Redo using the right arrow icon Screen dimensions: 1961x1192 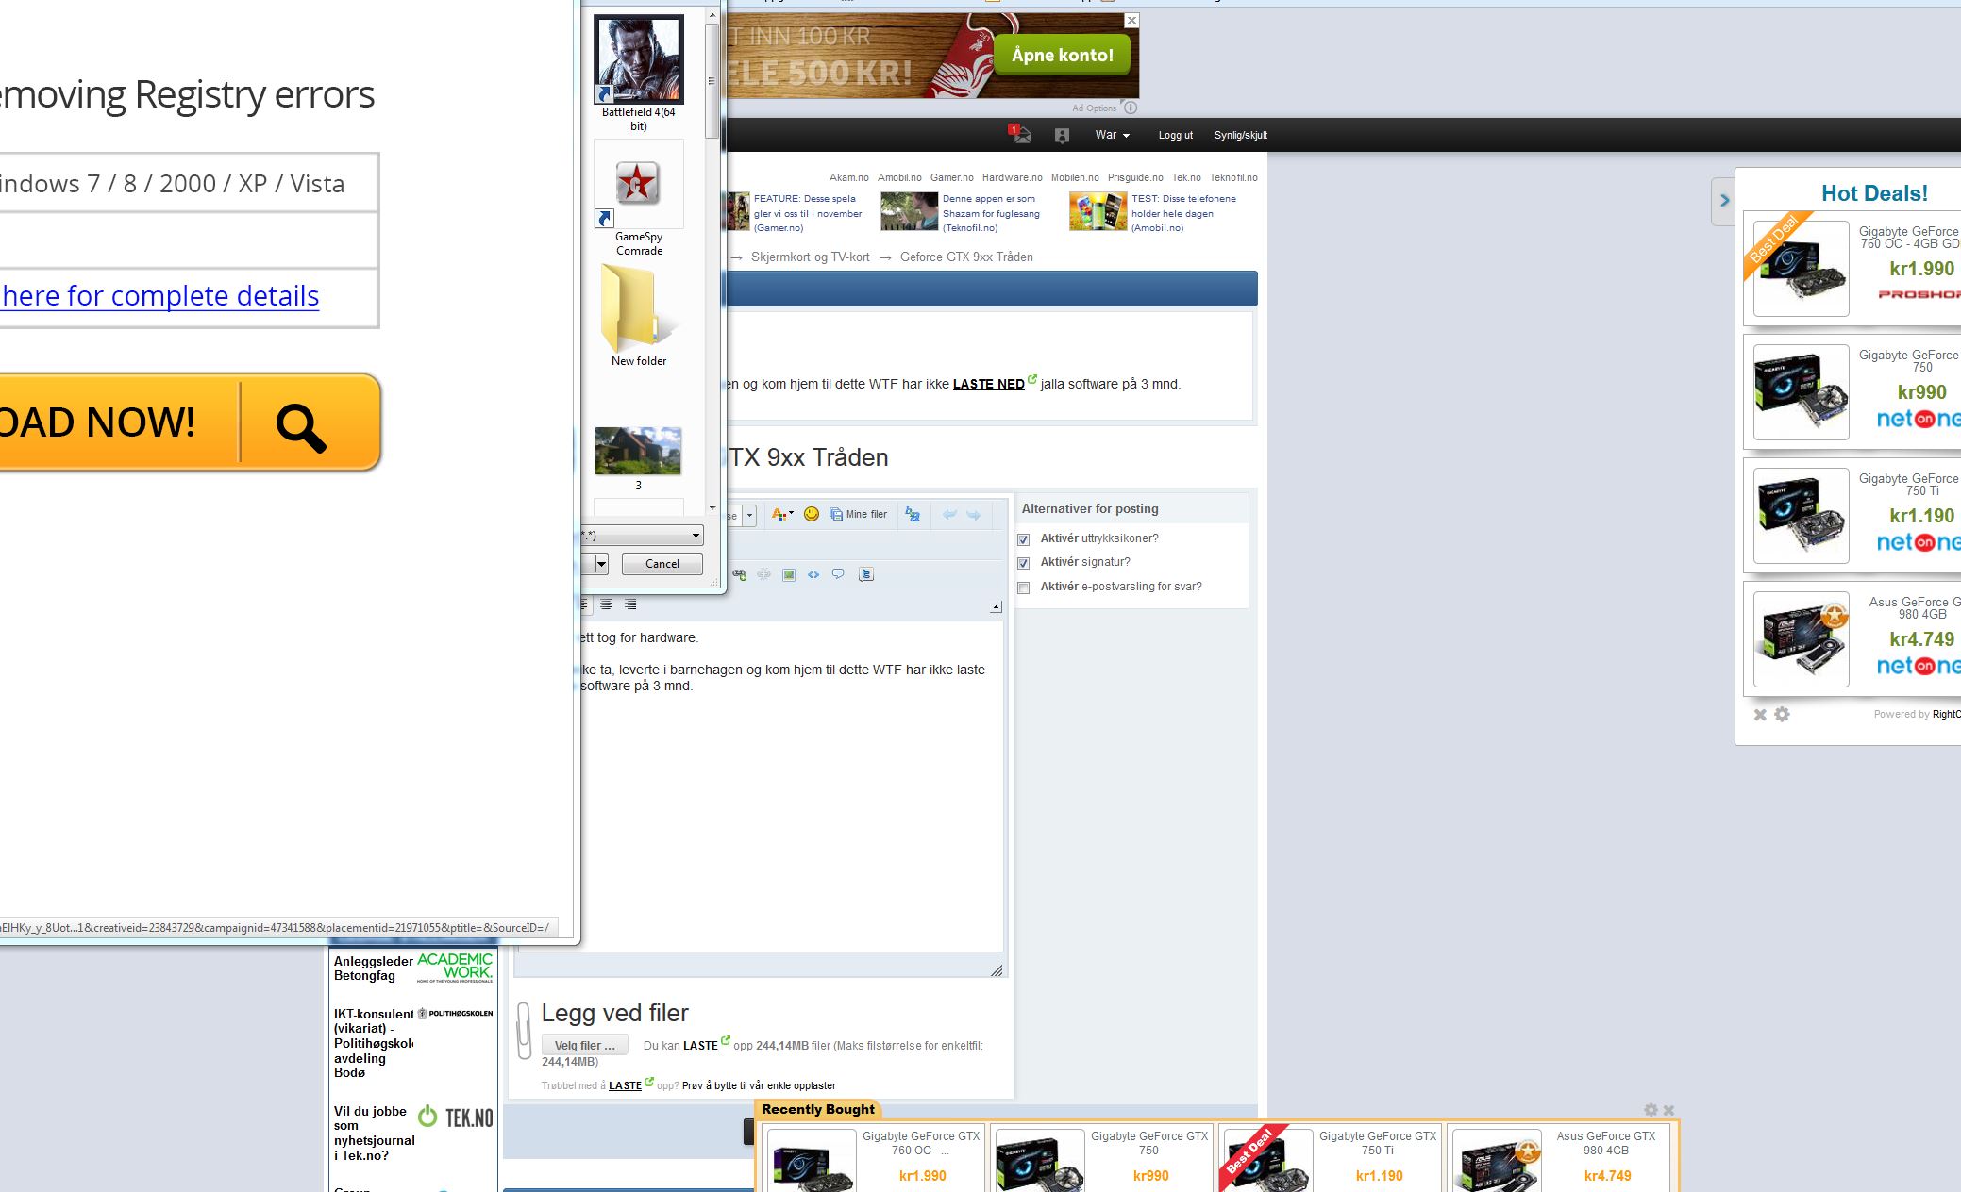tap(974, 515)
